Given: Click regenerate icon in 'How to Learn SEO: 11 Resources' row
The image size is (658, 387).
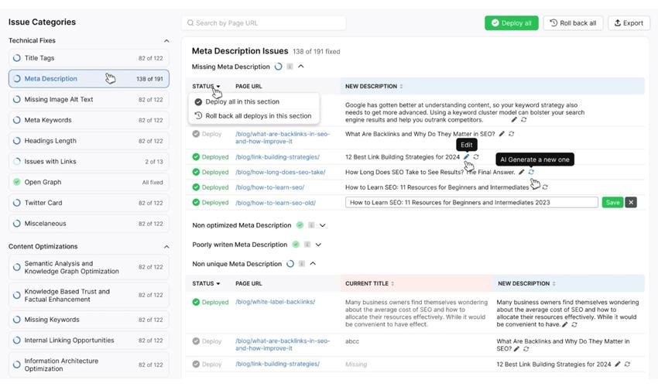Looking at the screenshot, I should click(x=545, y=187).
